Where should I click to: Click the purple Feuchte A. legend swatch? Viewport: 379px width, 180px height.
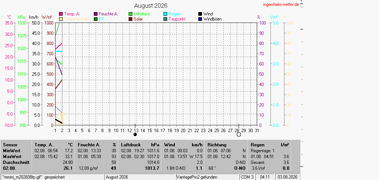(96, 14)
